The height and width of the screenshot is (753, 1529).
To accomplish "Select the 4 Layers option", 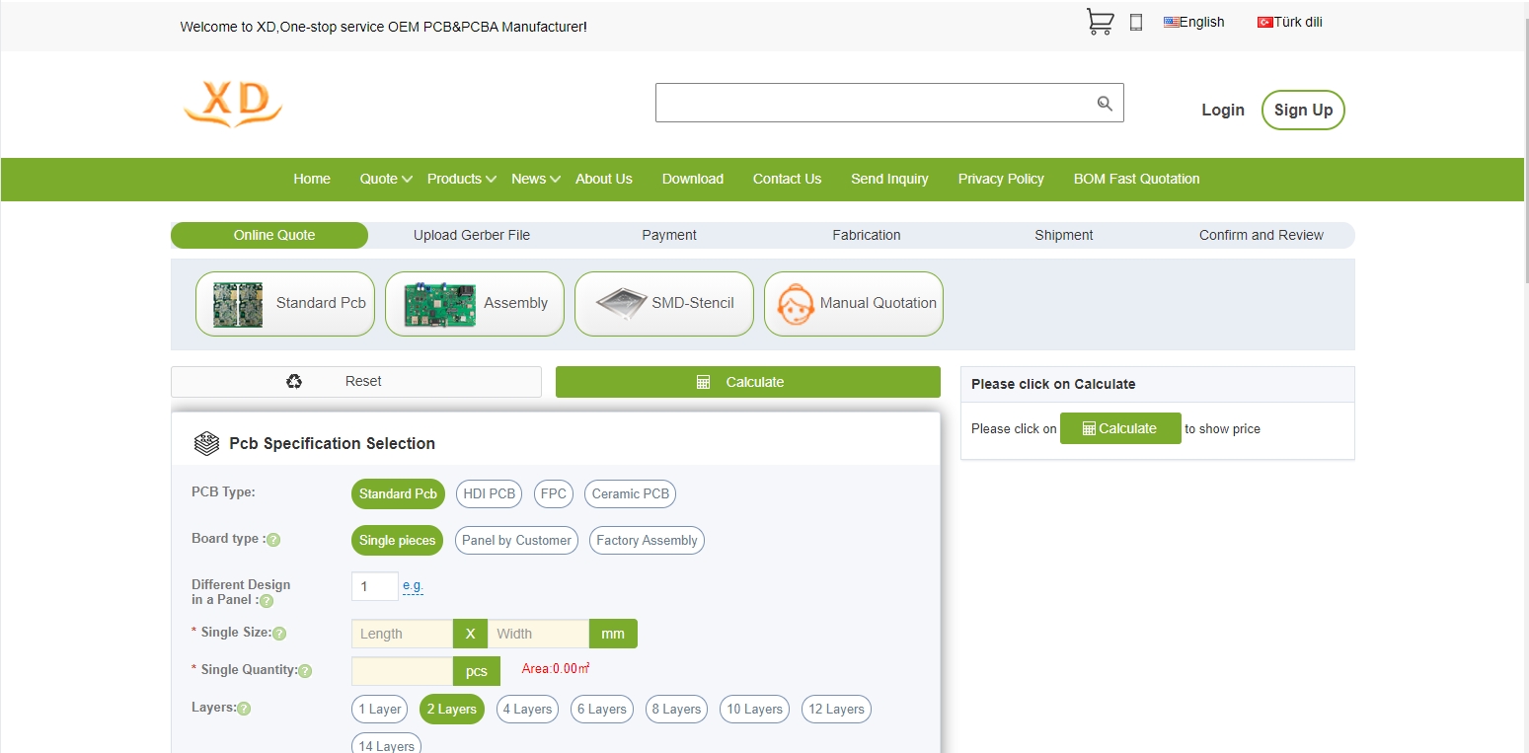I will 527,710.
